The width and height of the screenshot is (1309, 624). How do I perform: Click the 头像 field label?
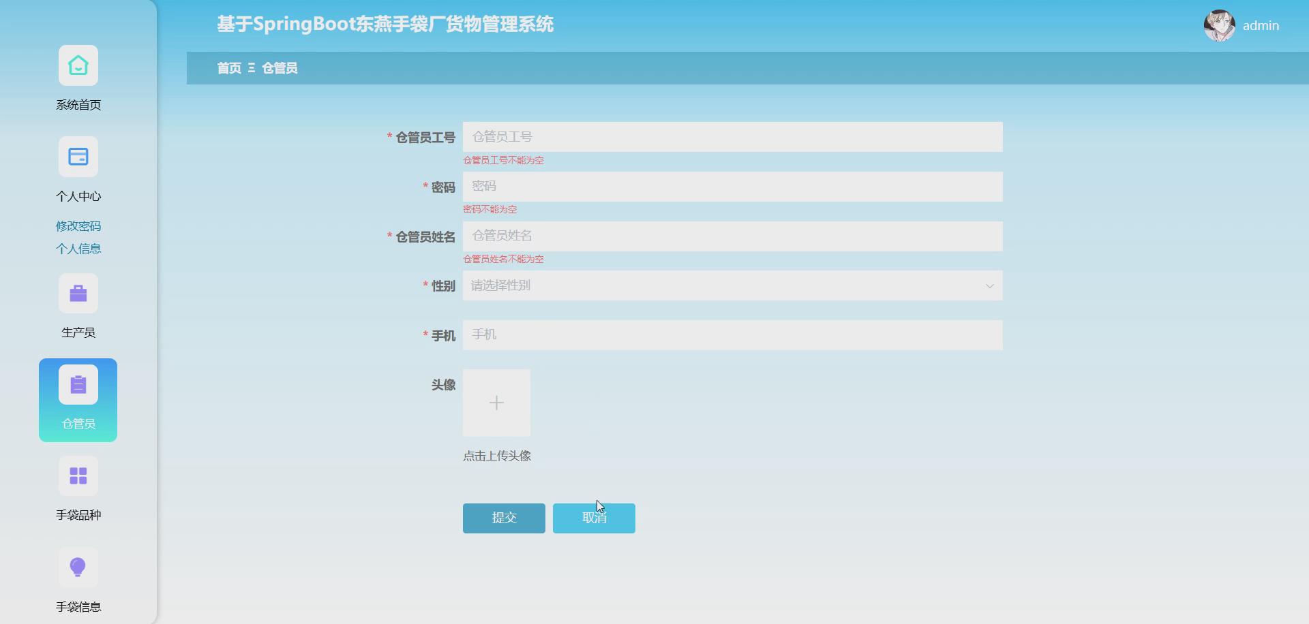[x=443, y=385]
